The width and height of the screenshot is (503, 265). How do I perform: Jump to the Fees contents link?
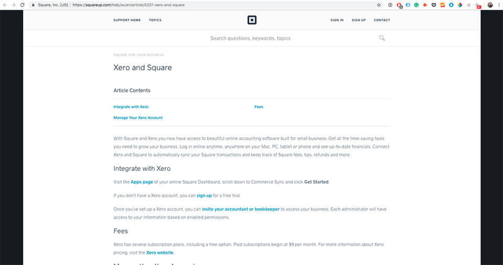coord(259,107)
